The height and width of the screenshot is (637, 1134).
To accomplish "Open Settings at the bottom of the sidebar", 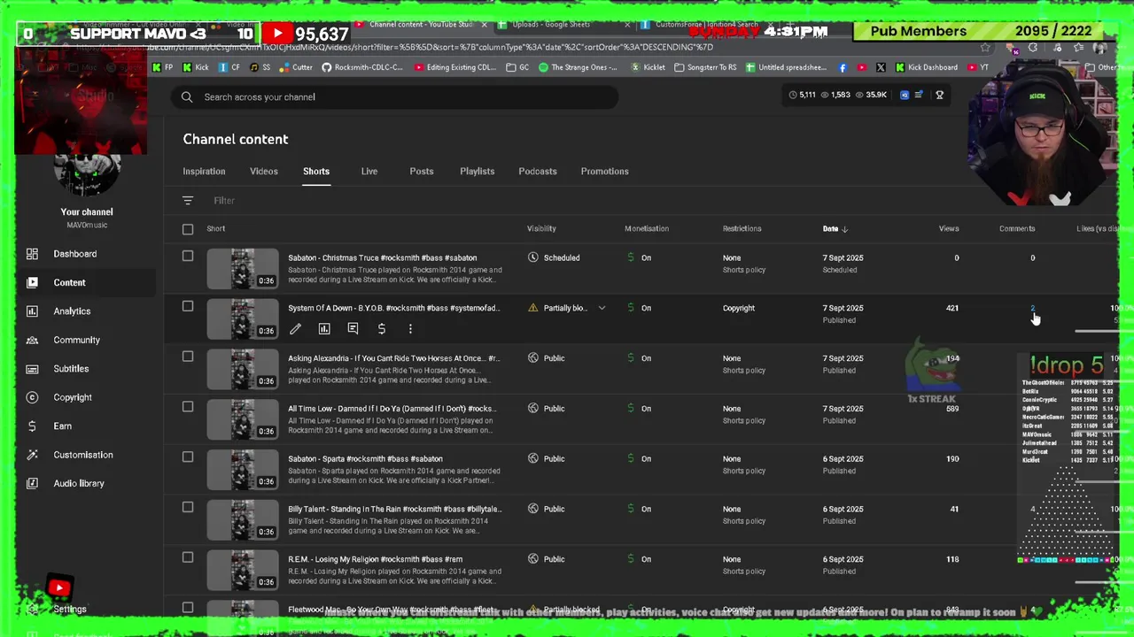I will [x=69, y=609].
